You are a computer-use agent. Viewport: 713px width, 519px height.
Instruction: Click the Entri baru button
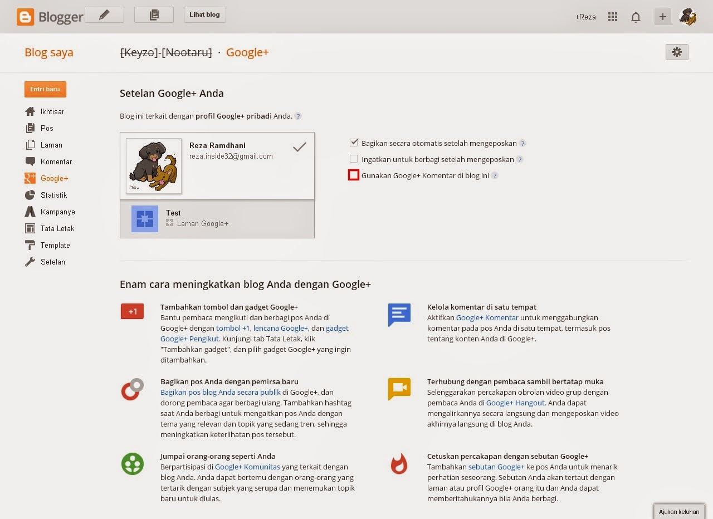point(45,89)
